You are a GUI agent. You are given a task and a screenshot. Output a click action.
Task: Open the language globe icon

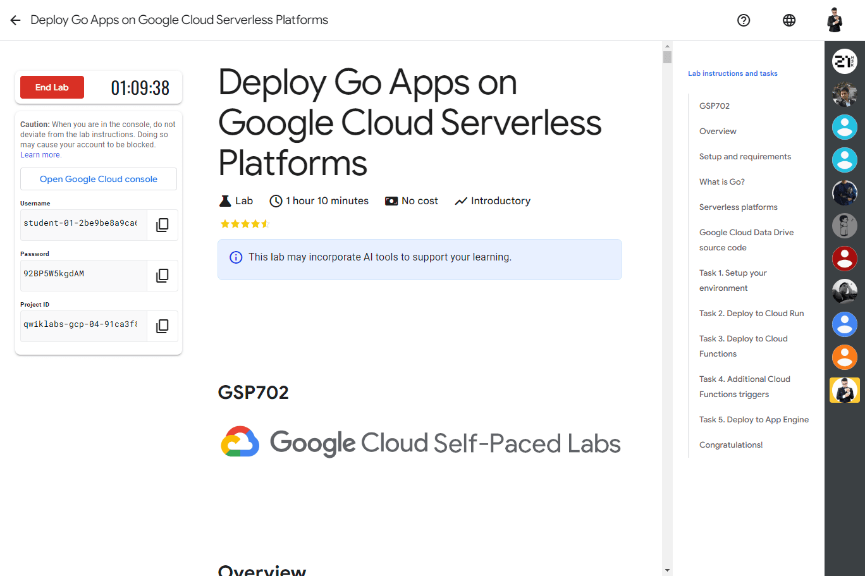coord(789,20)
